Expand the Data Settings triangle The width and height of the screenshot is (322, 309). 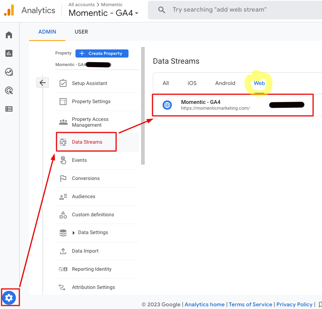pyautogui.click(x=74, y=233)
